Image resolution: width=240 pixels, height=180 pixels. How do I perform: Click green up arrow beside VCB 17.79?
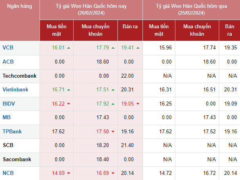click(113, 48)
